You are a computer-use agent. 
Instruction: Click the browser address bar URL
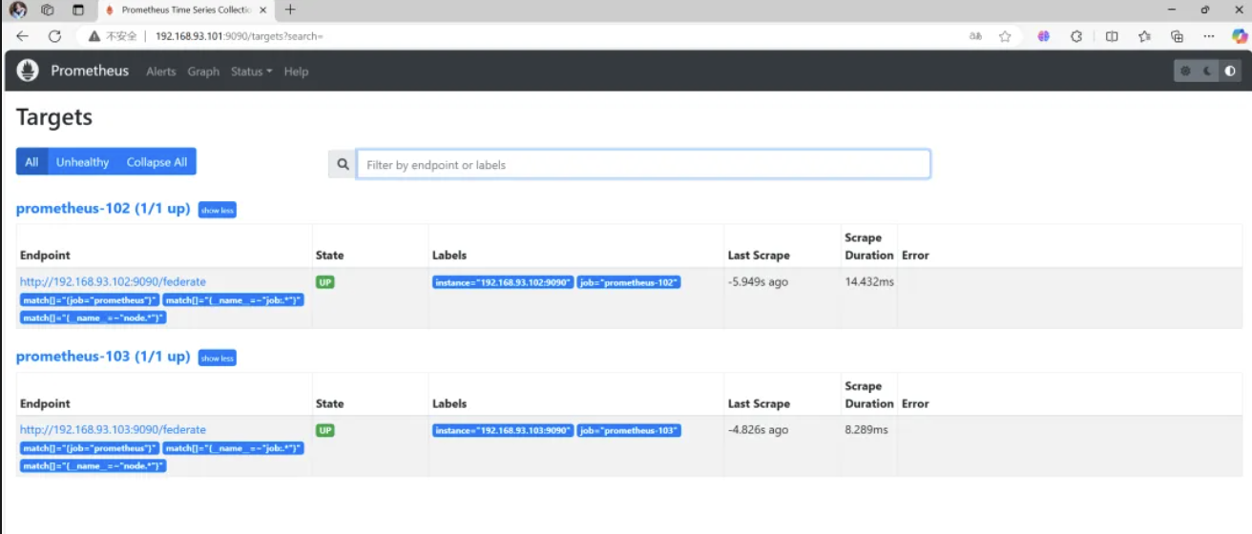pyautogui.click(x=239, y=36)
